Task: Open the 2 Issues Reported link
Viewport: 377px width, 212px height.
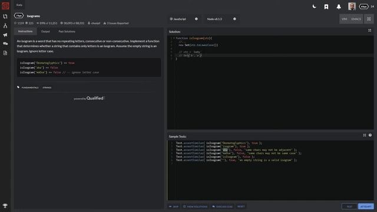Action: [x=116, y=23]
